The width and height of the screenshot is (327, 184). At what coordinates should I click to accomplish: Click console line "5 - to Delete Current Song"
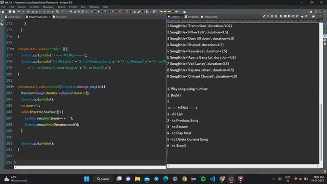pyautogui.click(x=188, y=140)
